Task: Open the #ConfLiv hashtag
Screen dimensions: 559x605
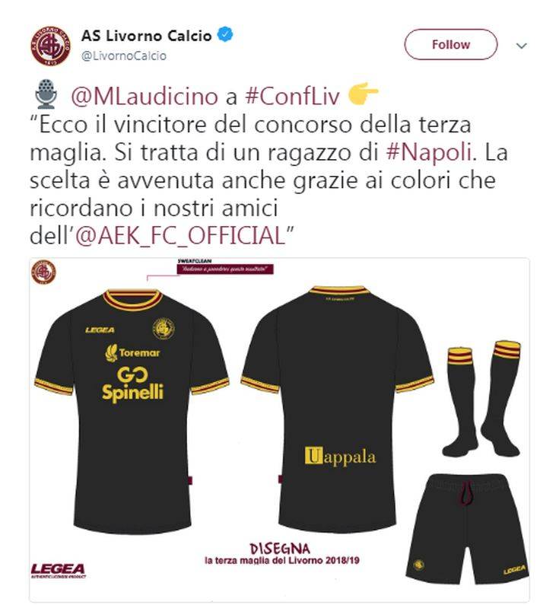Action: point(292,96)
